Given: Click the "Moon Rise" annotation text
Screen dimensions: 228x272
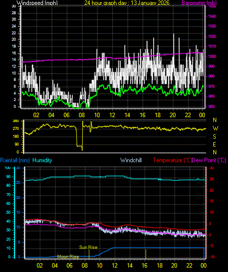Looking at the screenshot, I should [x=68, y=256].
